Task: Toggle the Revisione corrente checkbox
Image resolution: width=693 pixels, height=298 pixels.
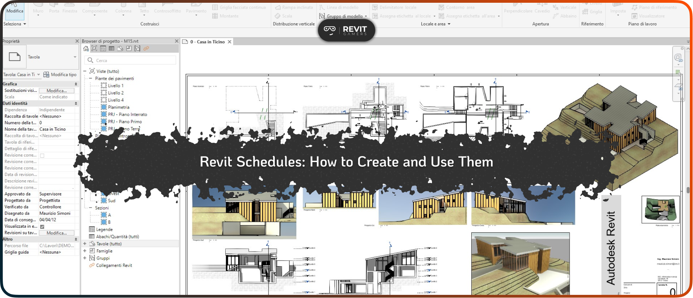Action: point(42,156)
